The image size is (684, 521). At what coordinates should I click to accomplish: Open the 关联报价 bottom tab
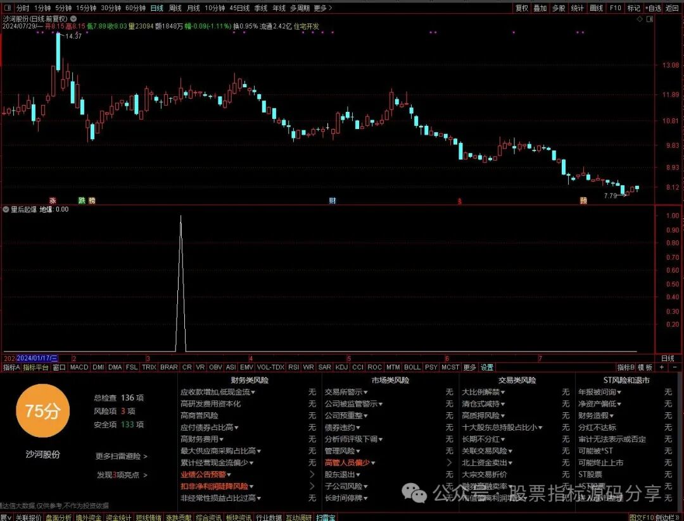click(x=28, y=517)
